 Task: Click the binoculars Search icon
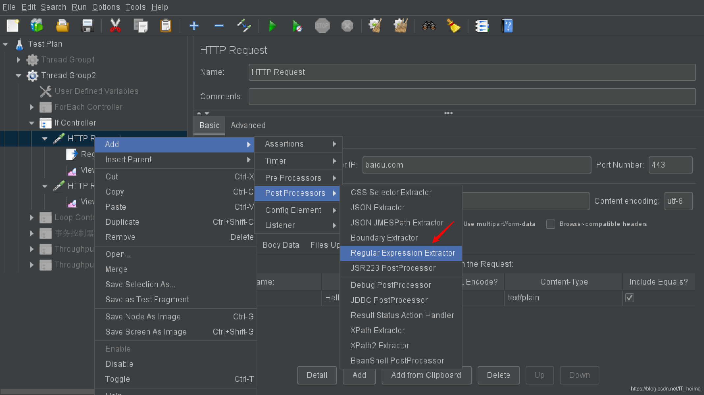tap(429, 26)
